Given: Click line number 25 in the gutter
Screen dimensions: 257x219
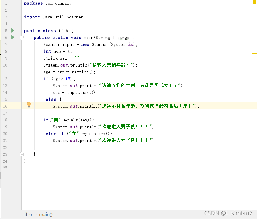Looking at the screenshot, I should (5, 168).
